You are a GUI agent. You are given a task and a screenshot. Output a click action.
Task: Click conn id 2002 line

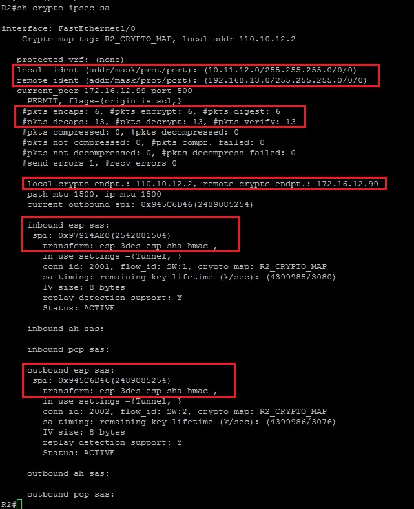(185, 411)
